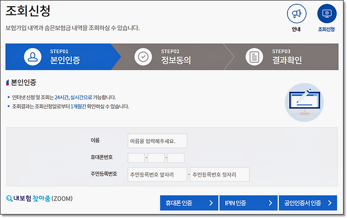Image resolution: width=347 pixels, height=218 pixels.
Task: Click the 주민등록번호 field label
Action: (x=104, y=174)
